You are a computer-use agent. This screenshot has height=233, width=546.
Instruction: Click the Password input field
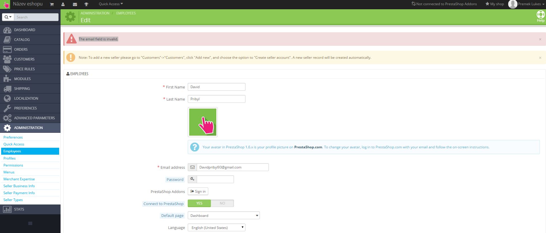click(215, 179)
